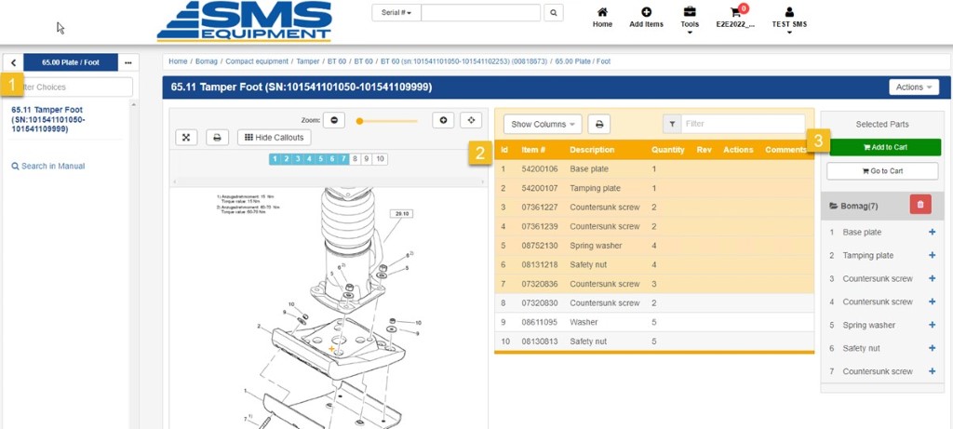This screenshot has height=429, width=953.
Task: Select the Spring washer row 08752130
Action: coord(654,246)
